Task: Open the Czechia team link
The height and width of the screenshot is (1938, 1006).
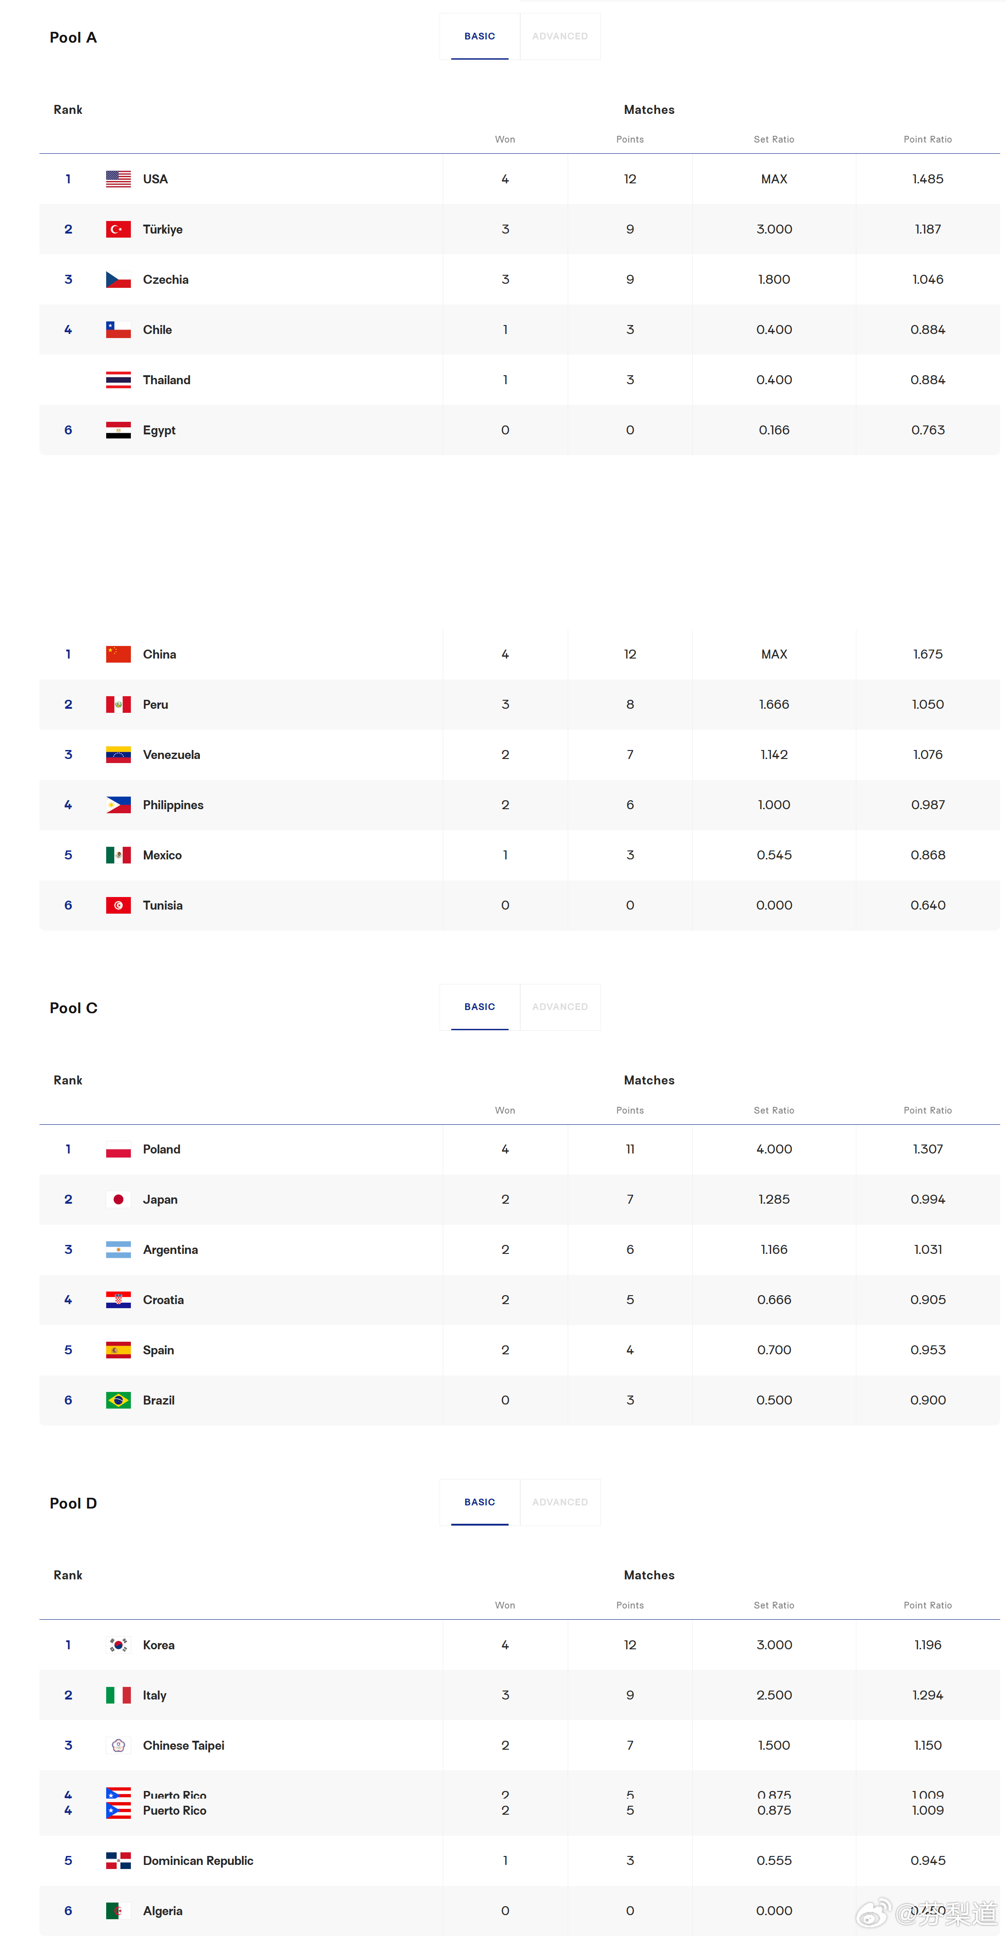Action: [x=165, y=280]
